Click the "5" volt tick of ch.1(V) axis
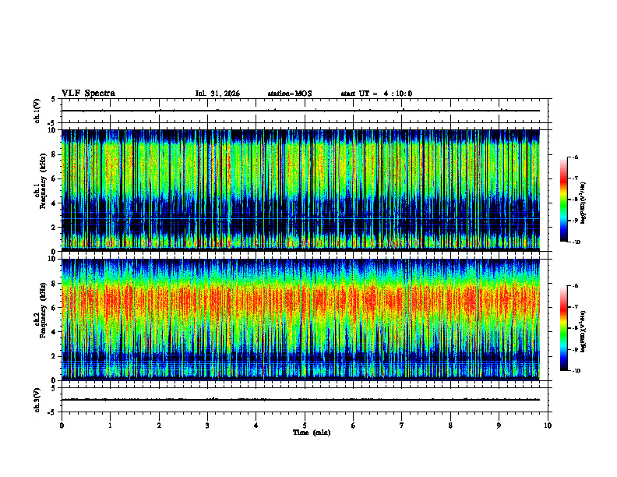The height and width of the screenshot is (477, 617). tap(53, 100)
